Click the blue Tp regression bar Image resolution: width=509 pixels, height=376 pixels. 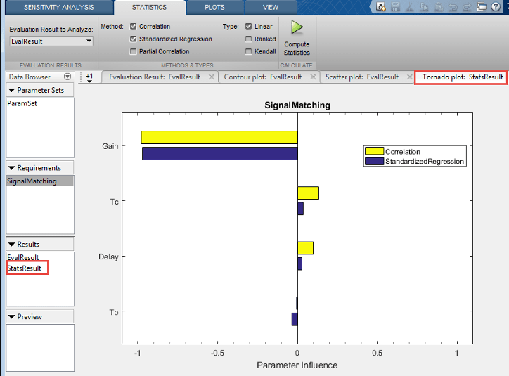click(295, 319)
